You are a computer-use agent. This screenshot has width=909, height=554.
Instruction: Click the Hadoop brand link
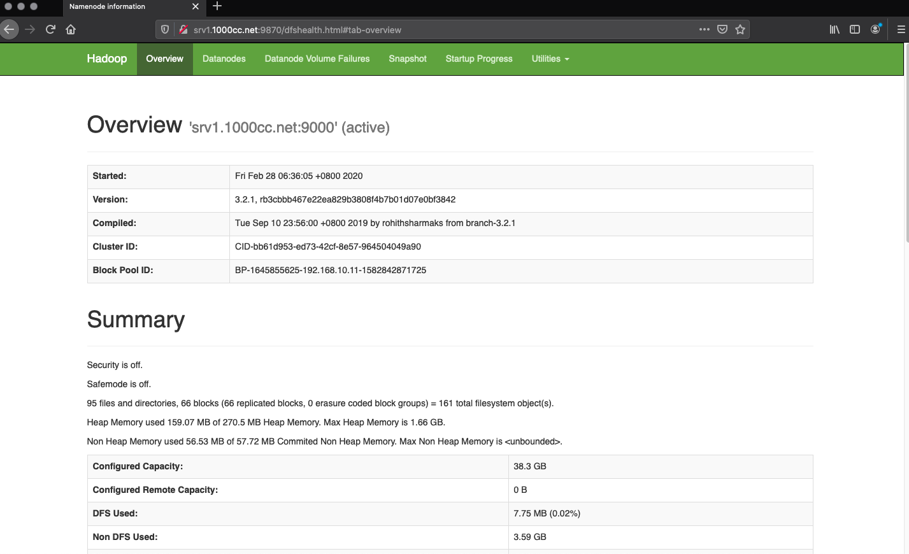107,59
